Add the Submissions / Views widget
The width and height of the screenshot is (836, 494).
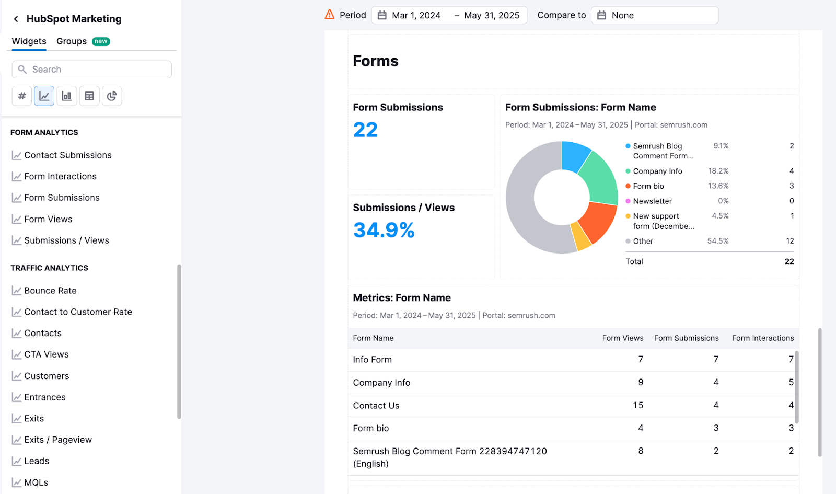click(66, 240)
